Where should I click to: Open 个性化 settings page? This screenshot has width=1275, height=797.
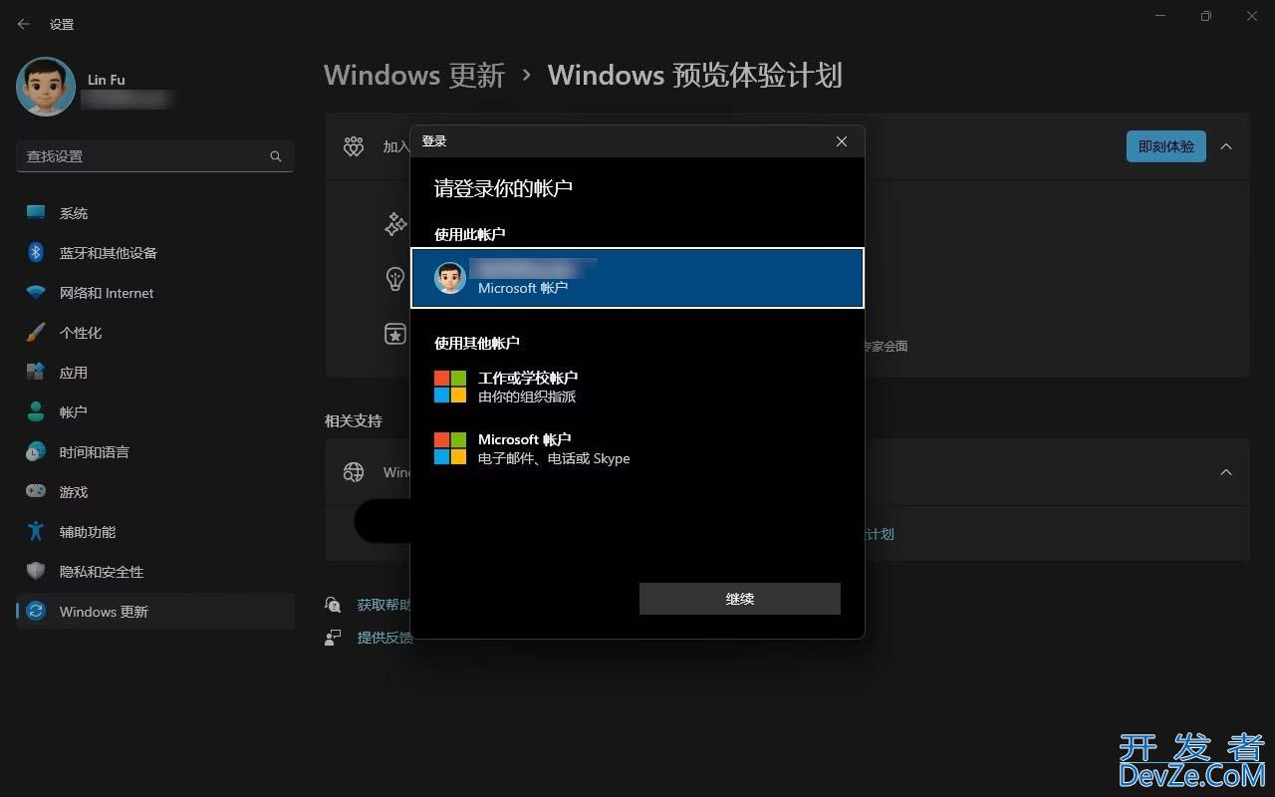(154, 333)
